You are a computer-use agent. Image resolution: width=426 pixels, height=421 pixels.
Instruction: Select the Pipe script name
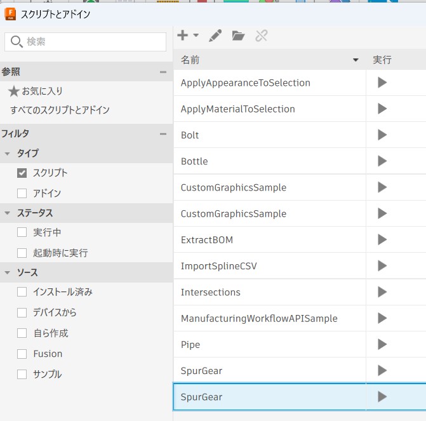tap(190, 345)
